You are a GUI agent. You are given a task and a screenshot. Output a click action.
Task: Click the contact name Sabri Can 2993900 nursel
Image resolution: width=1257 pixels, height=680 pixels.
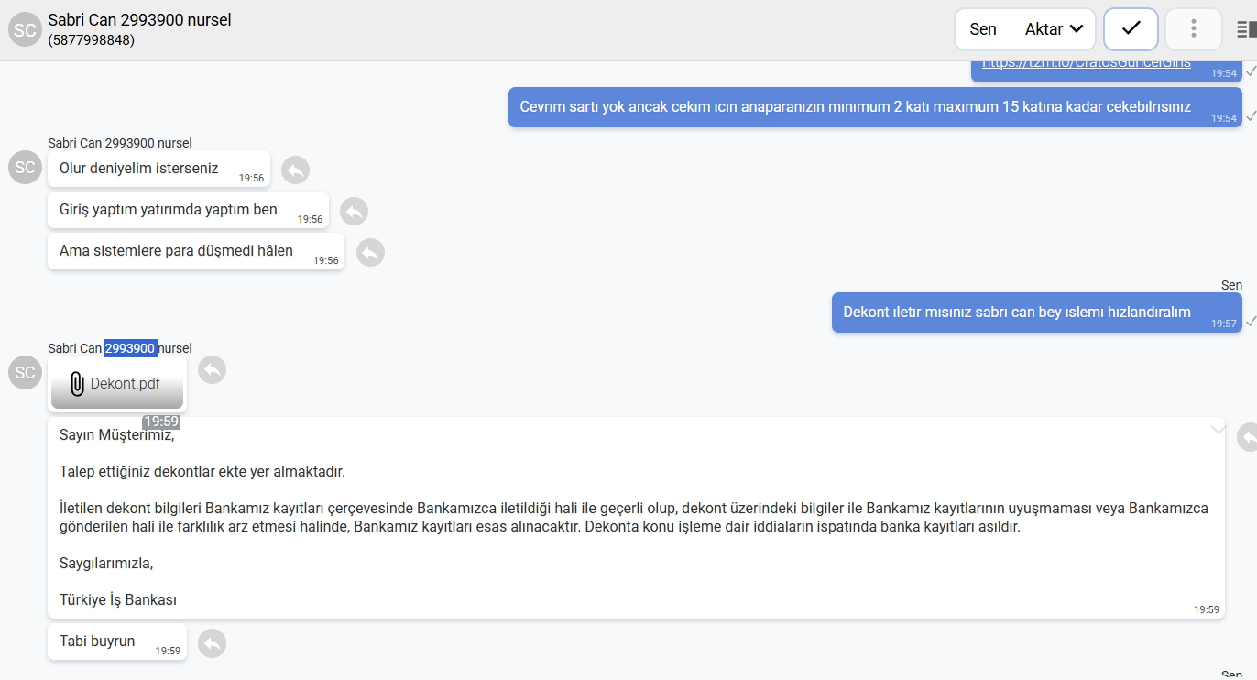139,19
